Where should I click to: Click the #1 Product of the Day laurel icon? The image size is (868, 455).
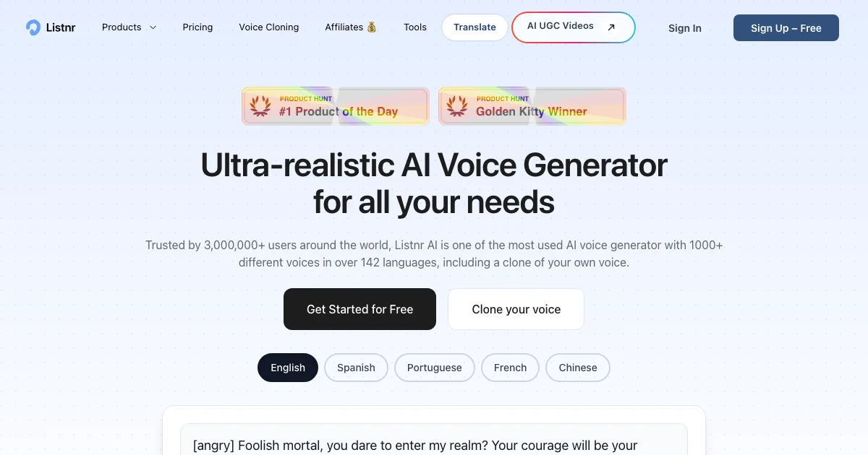coord(260,106)
